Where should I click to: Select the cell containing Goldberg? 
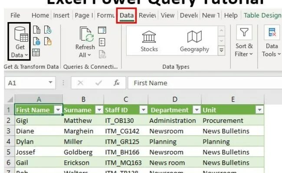(83, 152)
